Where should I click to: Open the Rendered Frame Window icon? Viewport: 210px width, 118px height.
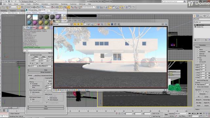(130, 7)
